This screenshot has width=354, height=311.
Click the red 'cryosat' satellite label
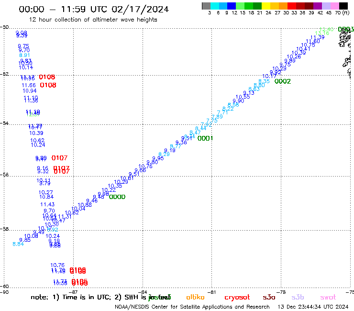(x=237, y=298)
